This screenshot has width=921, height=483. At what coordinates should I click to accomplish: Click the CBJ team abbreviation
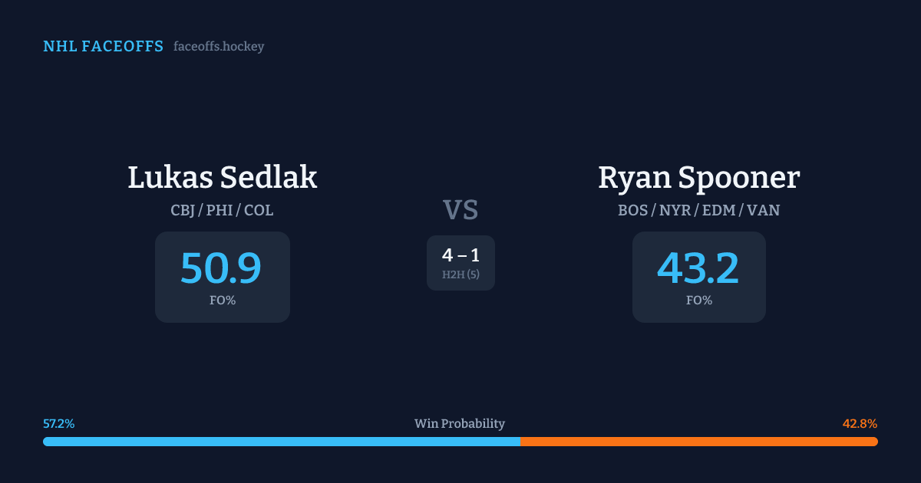(182, 210)
